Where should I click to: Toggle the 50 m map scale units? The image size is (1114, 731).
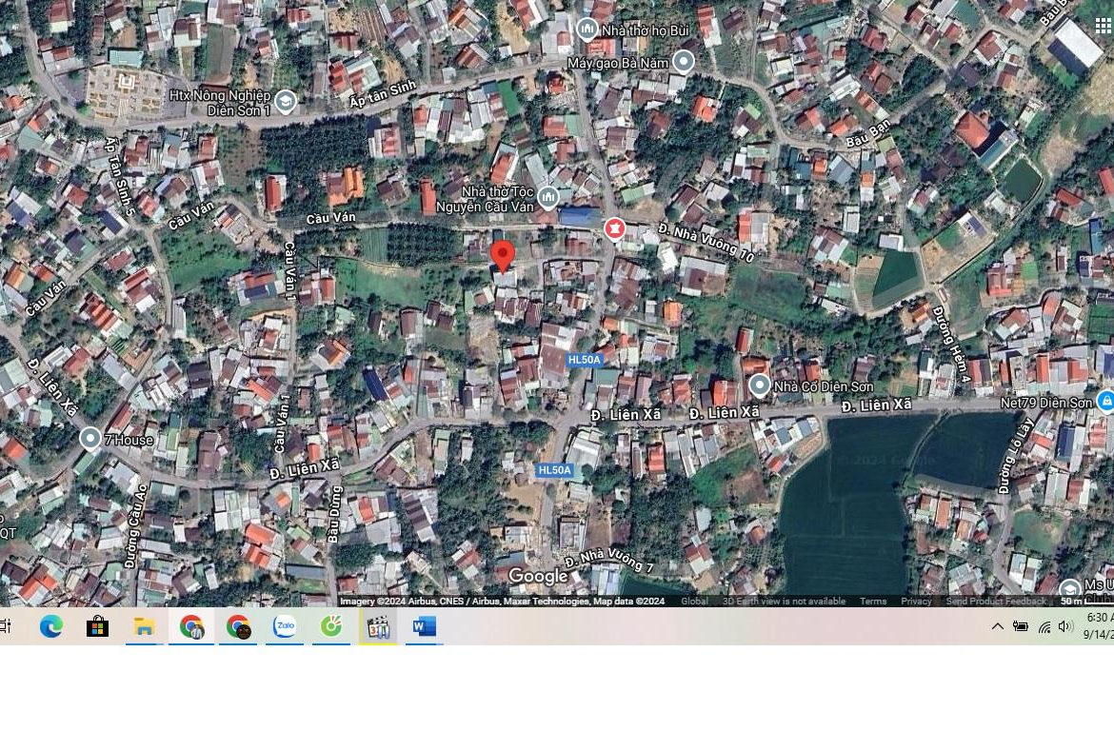[1084, 601]
